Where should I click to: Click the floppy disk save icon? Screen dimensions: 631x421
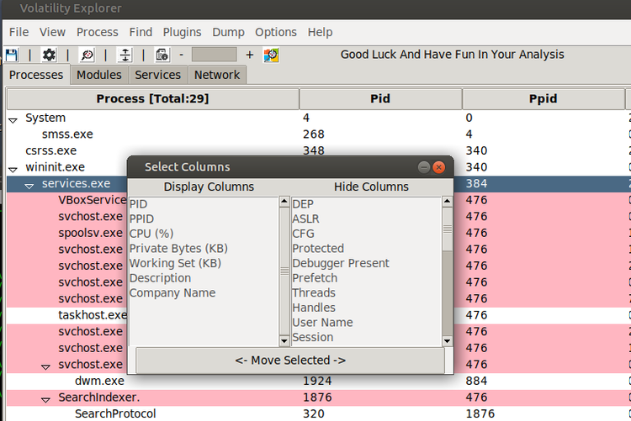click(x=11, y=55)
